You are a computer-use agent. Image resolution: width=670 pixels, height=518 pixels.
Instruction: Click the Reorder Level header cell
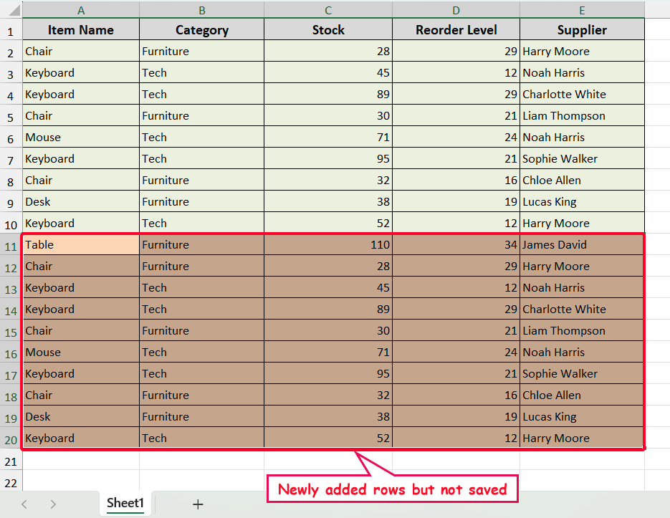(x=456, y=30)
